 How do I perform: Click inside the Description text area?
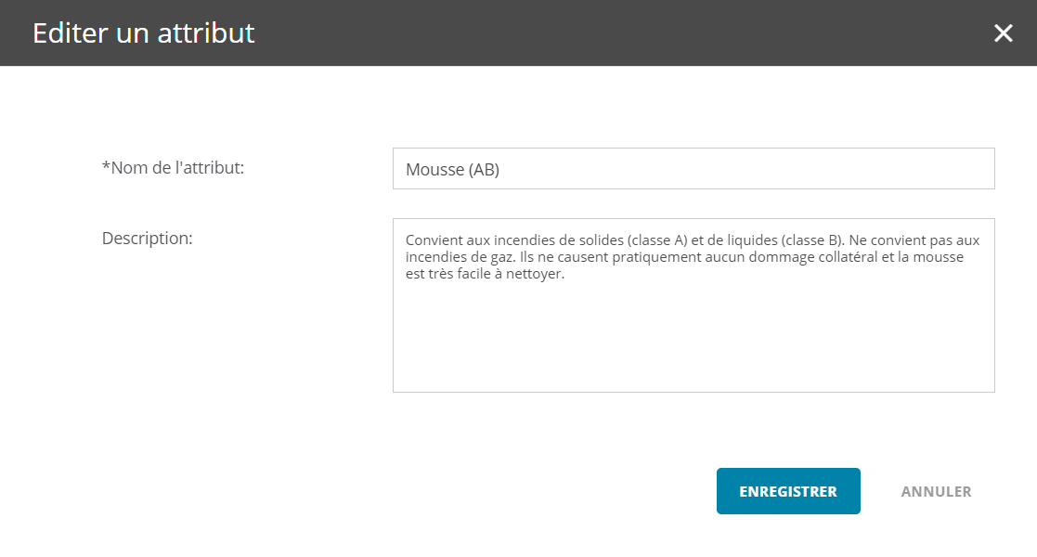[x=693, y=305]
